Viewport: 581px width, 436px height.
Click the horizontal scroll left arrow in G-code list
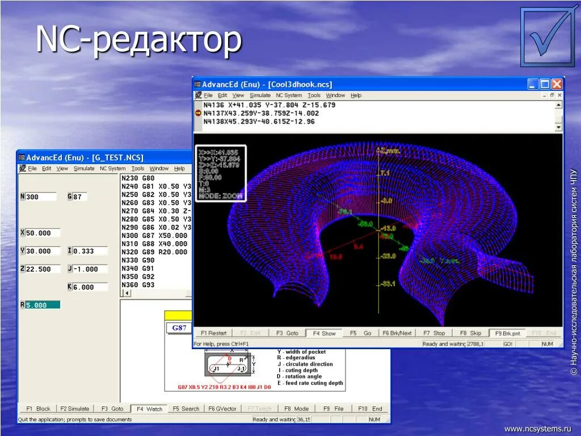tap(127, 294)
